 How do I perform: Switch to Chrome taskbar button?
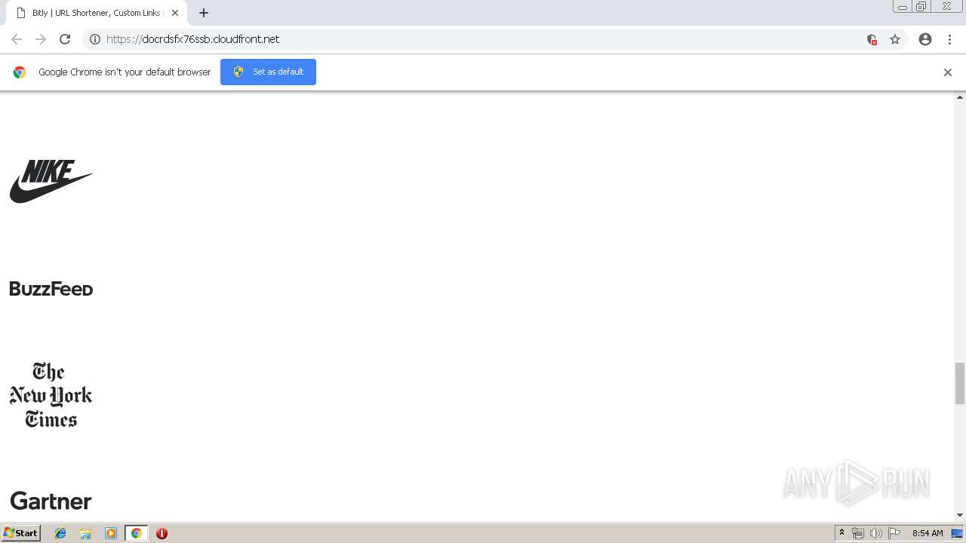(136, 533)
